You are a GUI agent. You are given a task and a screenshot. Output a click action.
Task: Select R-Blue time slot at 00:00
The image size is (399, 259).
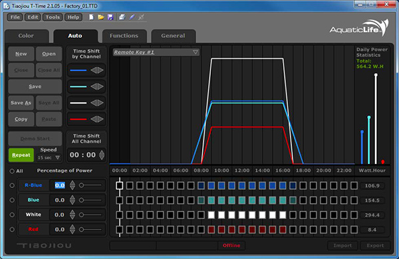119,185
